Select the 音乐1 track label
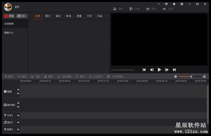 [8, 122]
